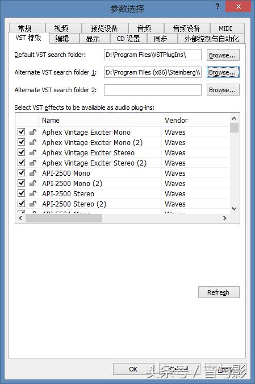This screenshot has height=384, width=255.
Task: Sort plug-in list by Name column header
Action: click(100, 120)
